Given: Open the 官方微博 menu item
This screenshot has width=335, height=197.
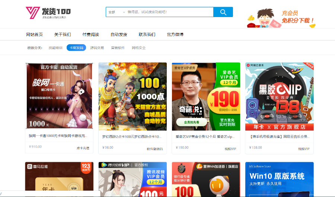Looking at the screenshot, I should (175, 35).
